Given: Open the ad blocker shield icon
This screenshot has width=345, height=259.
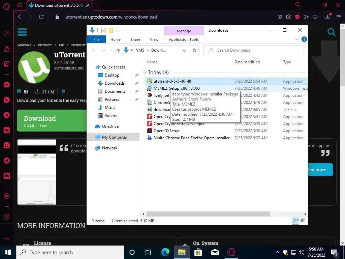Looking at the screenshot, I should click(x=297, y=17).
